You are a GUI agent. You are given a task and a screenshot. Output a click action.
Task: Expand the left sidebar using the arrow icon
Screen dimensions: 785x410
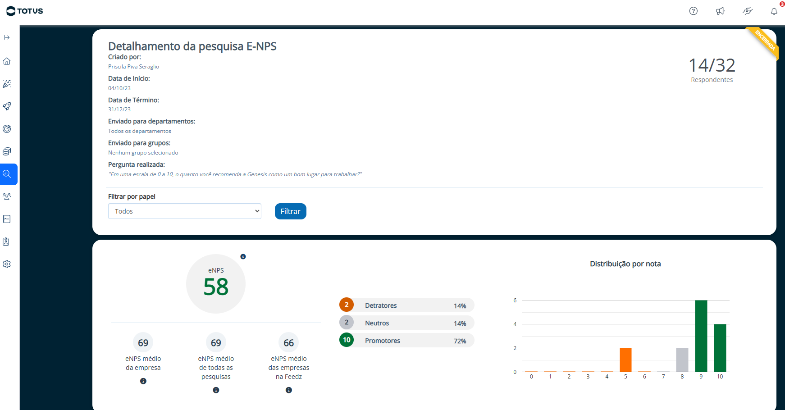(x=7, y=37)
